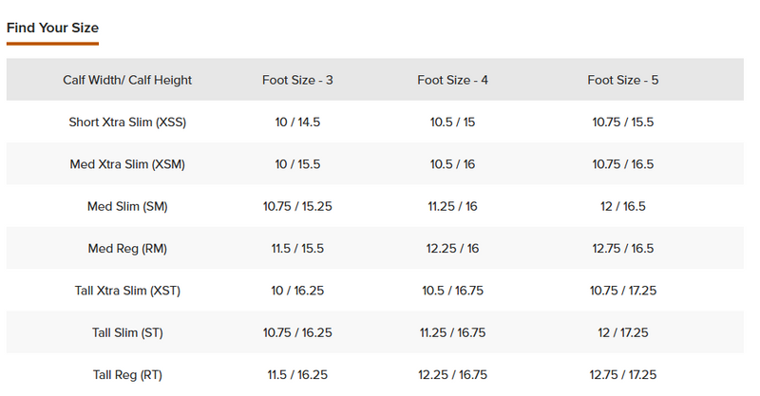Click the Foot Size - 3 column header

pyautogui.click(x=297, y=80)
